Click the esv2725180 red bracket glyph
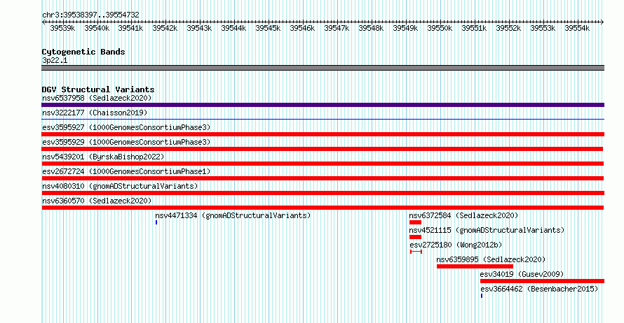624x323 pixels. (x=416, y=252)
